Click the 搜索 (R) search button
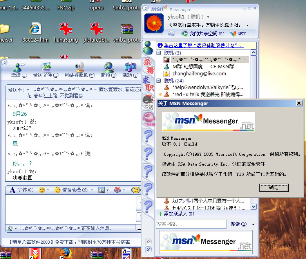Screen dimensions: 306x259 (x=239, y=224)
